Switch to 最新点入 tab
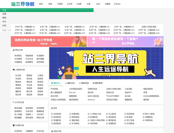The image size is (174, 133). (56, 83)
